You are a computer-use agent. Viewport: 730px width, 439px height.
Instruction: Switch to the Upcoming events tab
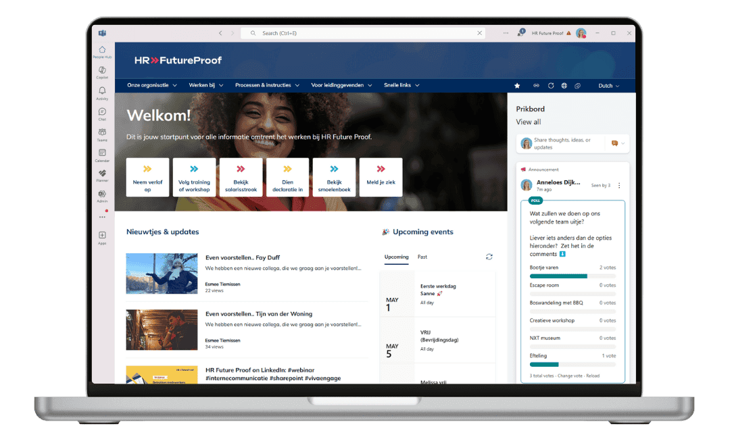396,257
